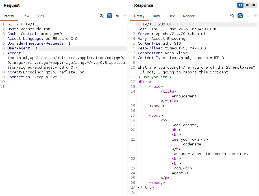Click the Request panel heading
The height and width of the screenshot is (196, 259).
(12, 5)
